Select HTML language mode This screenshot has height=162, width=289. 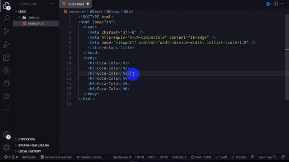click(x=163, y=157)
